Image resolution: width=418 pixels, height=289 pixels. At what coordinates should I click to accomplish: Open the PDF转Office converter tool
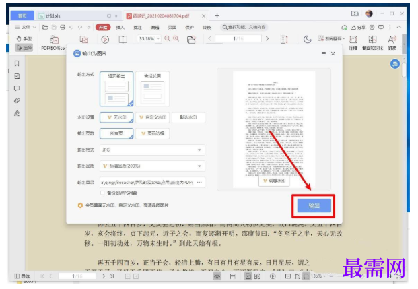pos(53,43)
